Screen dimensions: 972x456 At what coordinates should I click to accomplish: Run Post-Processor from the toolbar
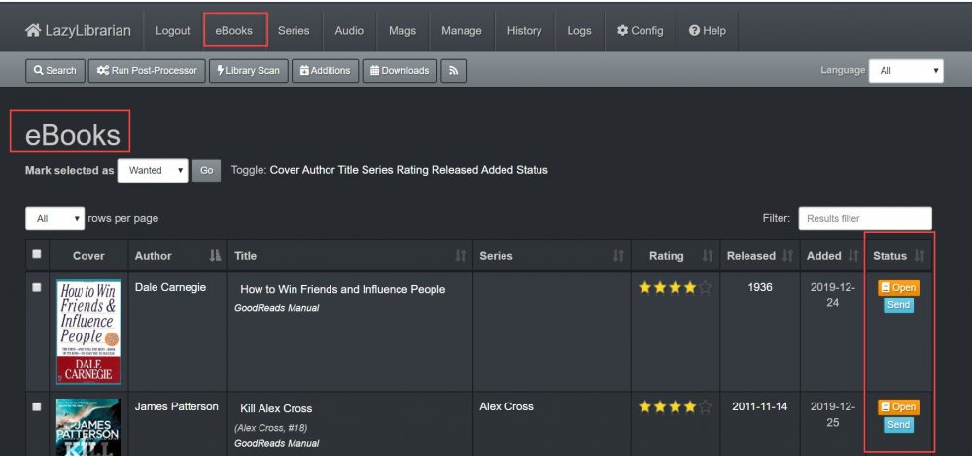[x=147, y=71]
